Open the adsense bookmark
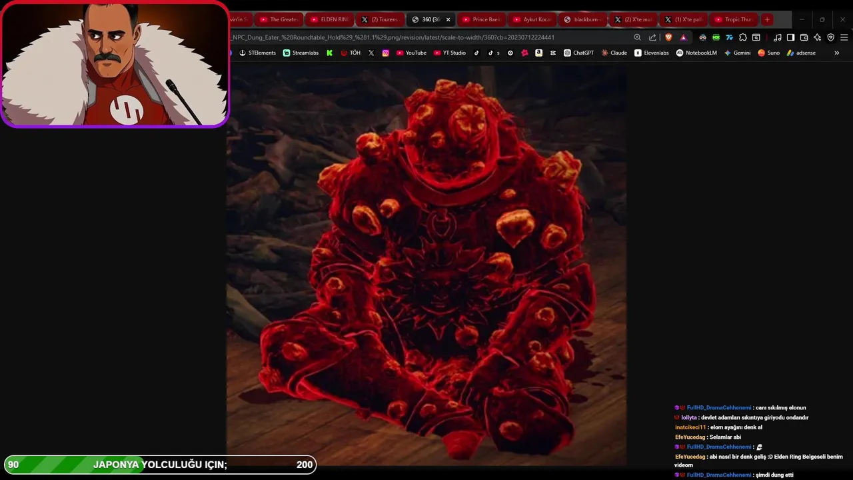The width and height of the screenshot is (853, 480). 801,53
